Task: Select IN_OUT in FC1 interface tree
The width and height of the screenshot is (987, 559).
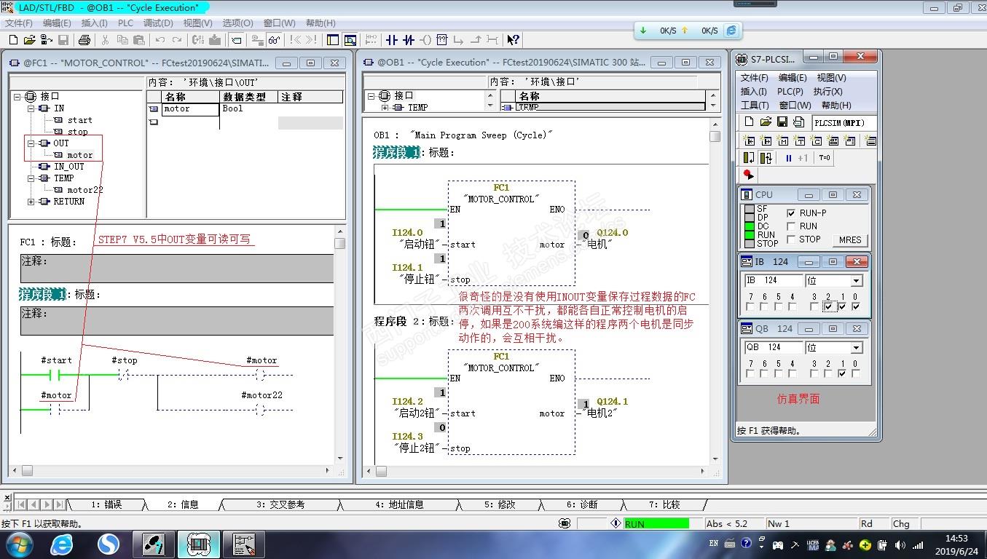Action: 69,167
